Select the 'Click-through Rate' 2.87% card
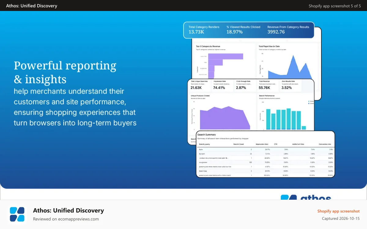 (x=245, y=85)
